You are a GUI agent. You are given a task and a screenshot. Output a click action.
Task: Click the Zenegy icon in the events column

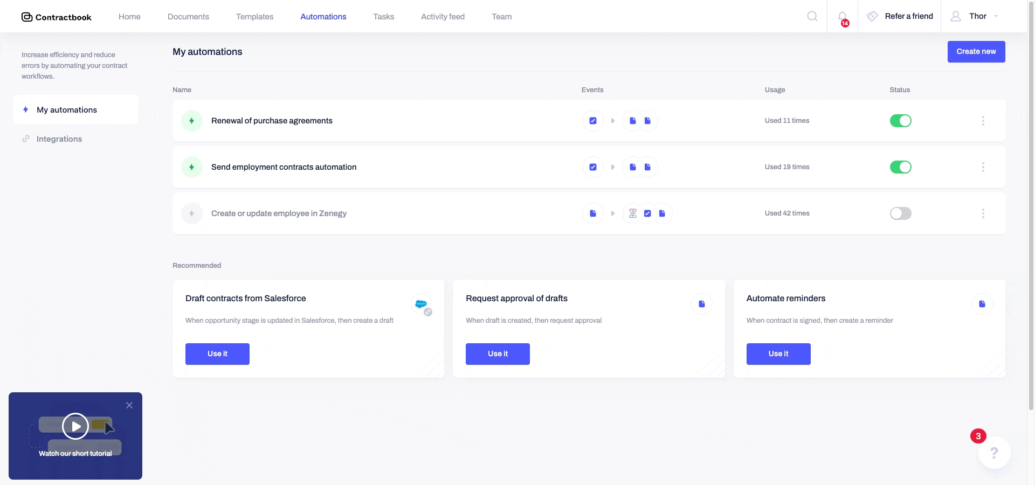coord(633,213)
